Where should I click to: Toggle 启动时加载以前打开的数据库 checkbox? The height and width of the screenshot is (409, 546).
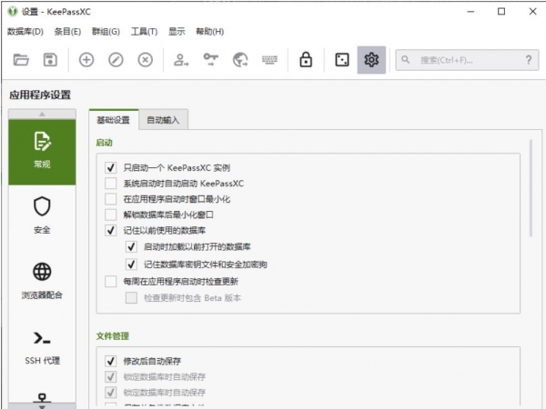coord(131,246)
